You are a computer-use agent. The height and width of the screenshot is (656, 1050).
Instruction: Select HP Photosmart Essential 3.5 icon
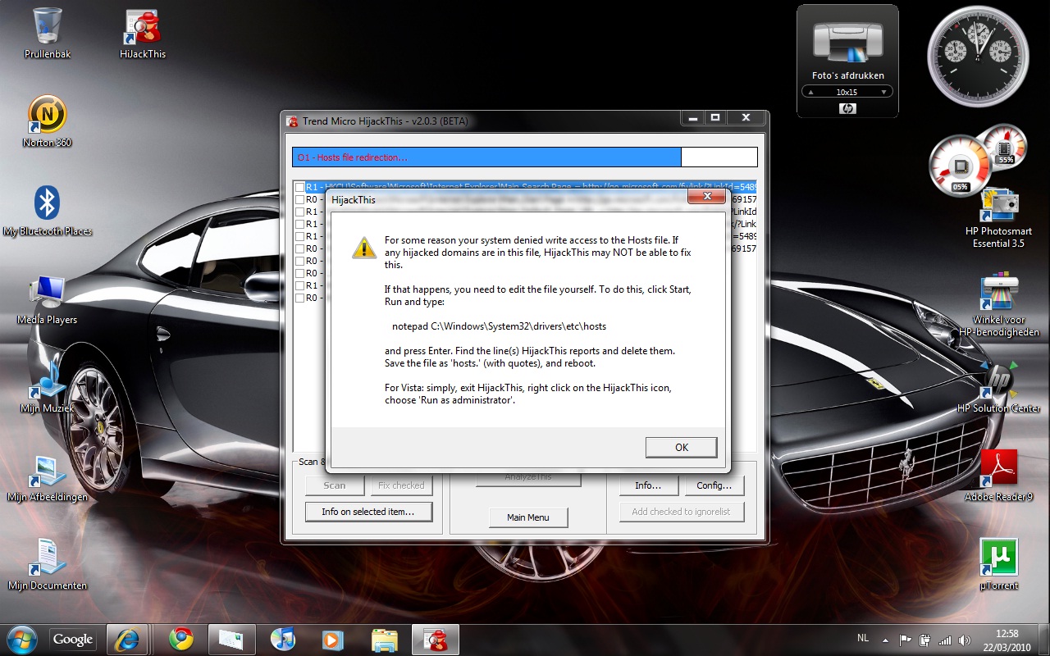[x=999, y=216]
